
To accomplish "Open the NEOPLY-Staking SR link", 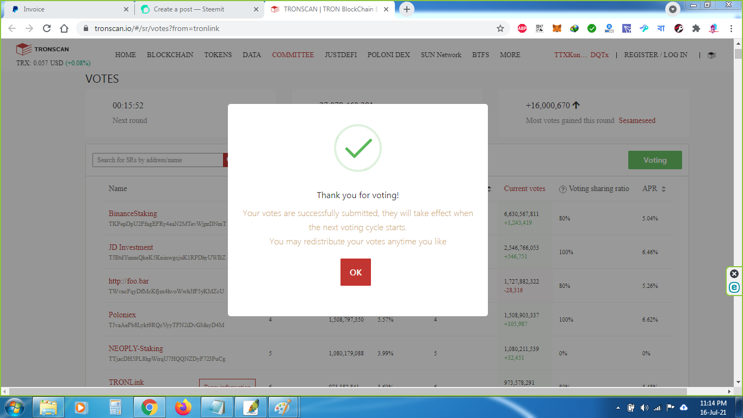I will click(x=136, y=348).
